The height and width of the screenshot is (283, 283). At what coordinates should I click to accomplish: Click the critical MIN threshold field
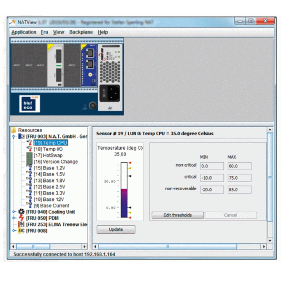click(212, 178)
